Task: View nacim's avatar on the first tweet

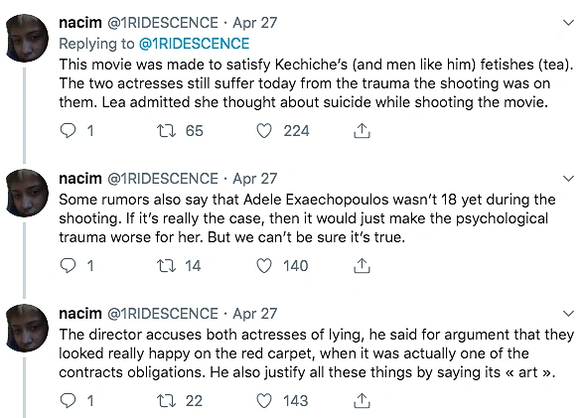Action: pyautogui.click(x=27, y=38)
